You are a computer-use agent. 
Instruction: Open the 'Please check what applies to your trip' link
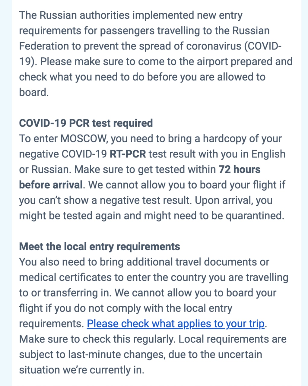pos(176,324)
